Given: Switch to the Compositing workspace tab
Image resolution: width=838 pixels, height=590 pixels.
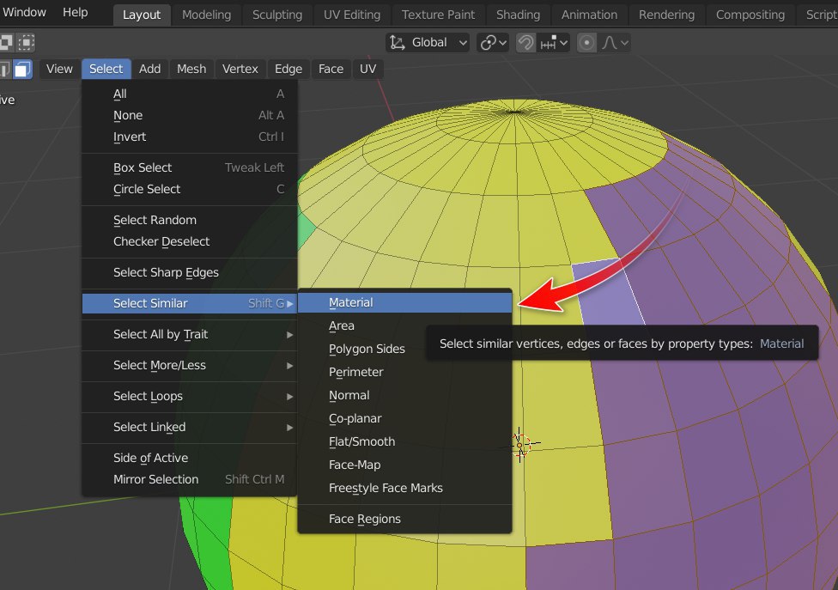Looking at the screenshot, I should coord(750,15).
